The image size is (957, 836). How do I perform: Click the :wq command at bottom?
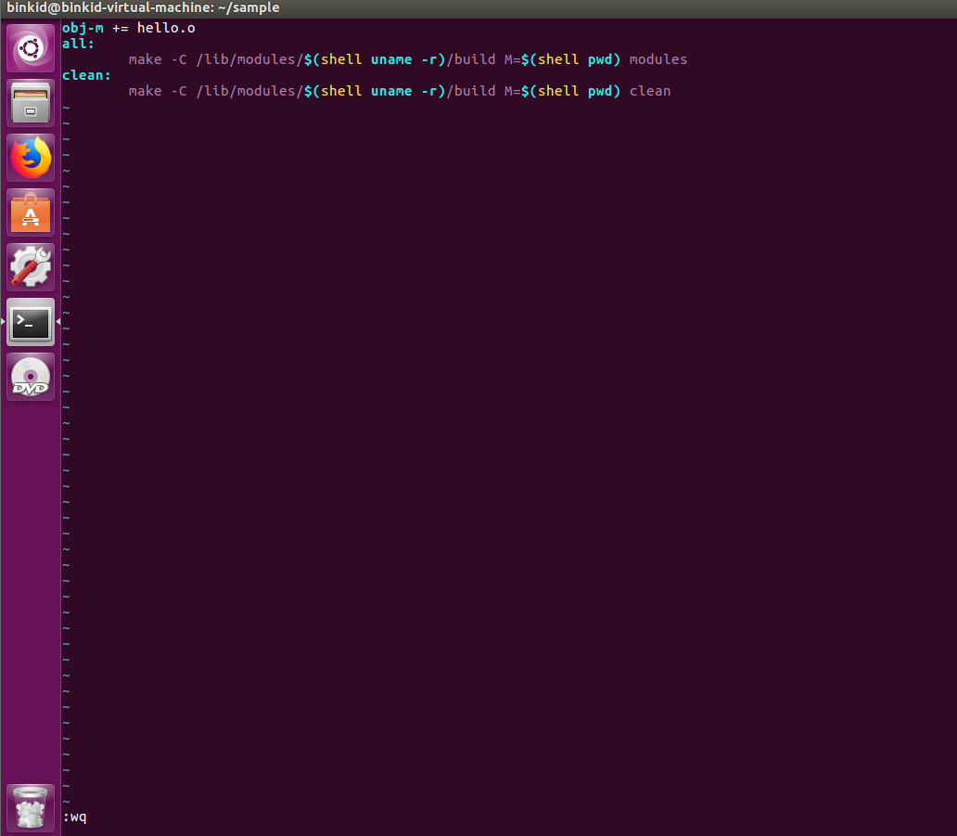click(x=74, y=817)
